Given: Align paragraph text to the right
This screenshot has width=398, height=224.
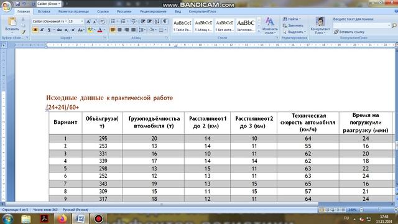Looking at the screenshot, I should (126, 30).
